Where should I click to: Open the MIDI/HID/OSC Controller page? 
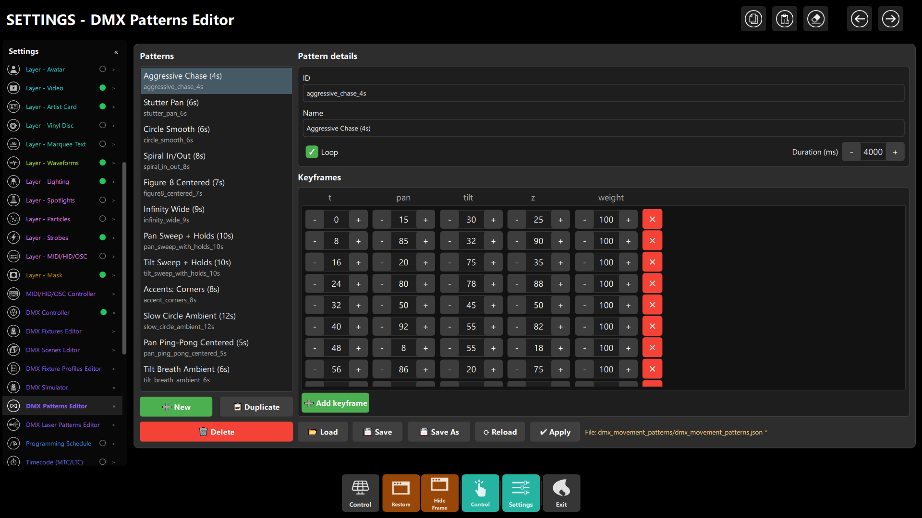(x=61, y=294)
